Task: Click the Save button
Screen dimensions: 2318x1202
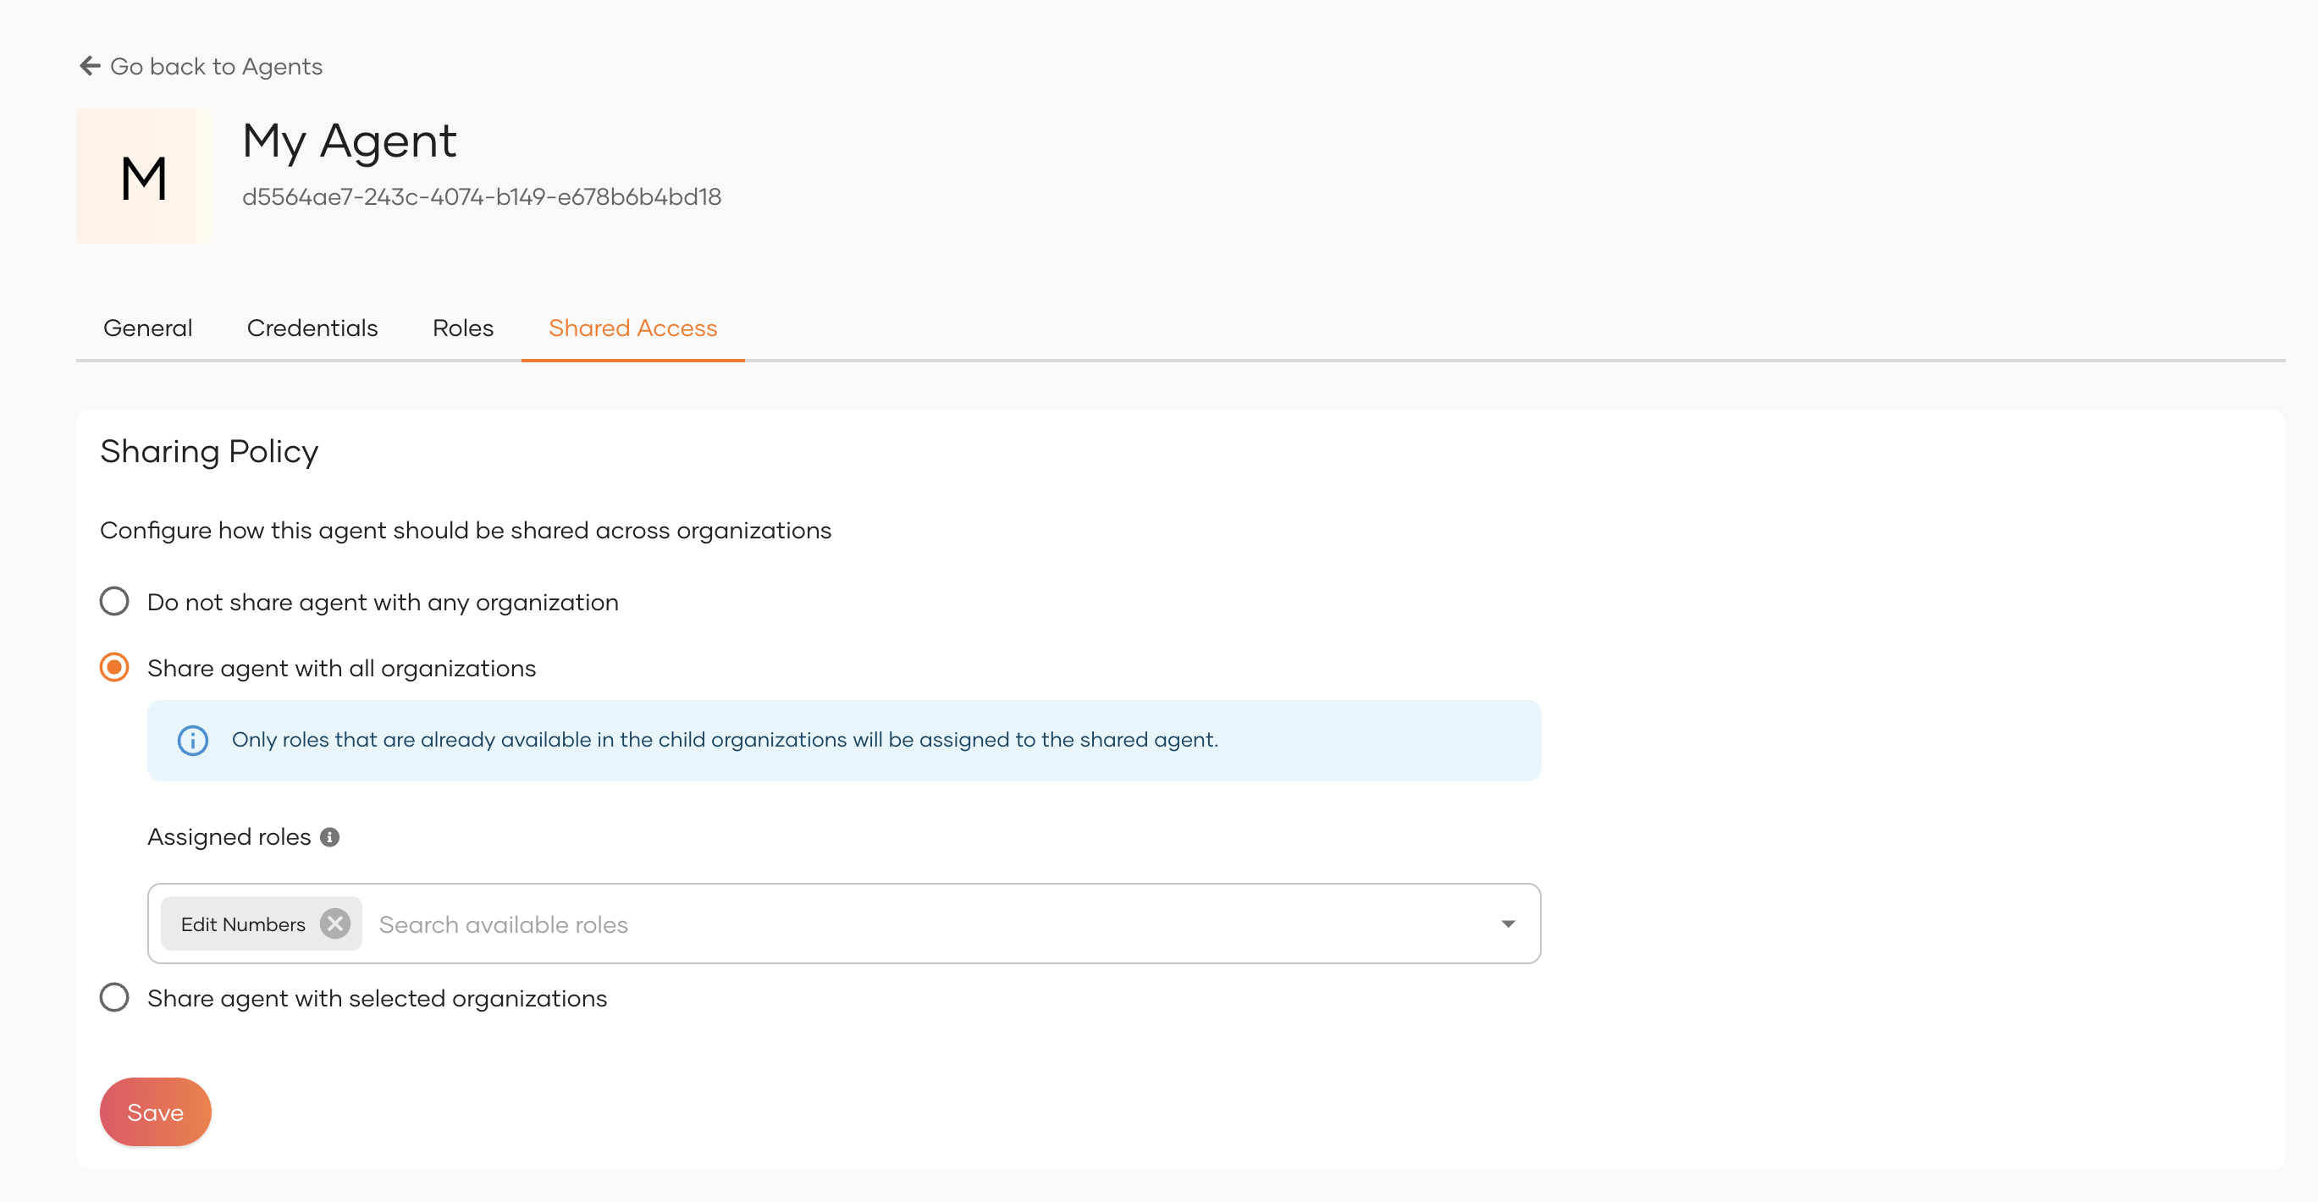Action: click(156, 1112)
